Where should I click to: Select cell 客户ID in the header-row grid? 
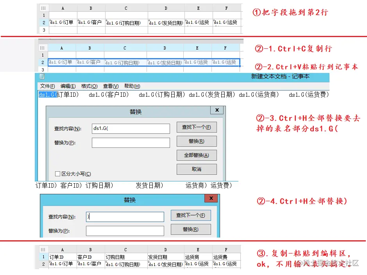tap(91, 257)
